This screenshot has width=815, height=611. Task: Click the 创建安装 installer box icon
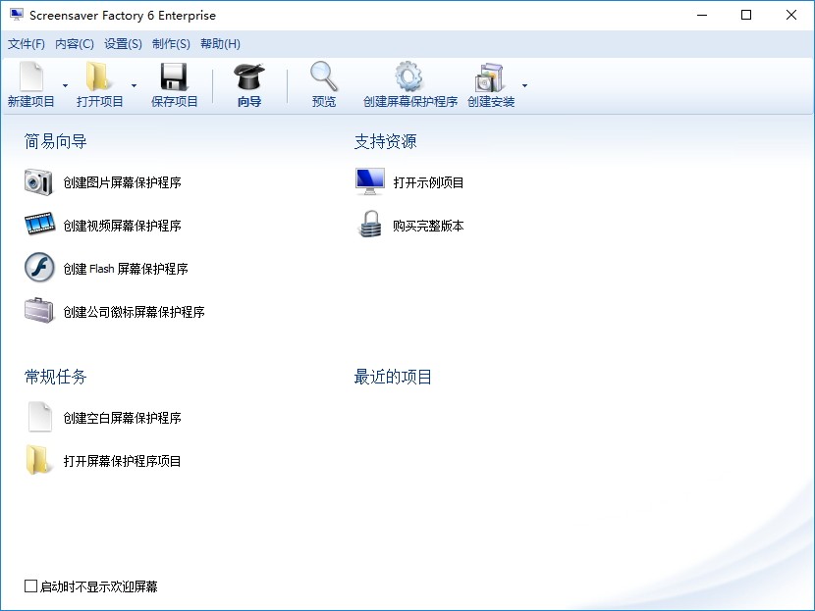tap(489, 77)
